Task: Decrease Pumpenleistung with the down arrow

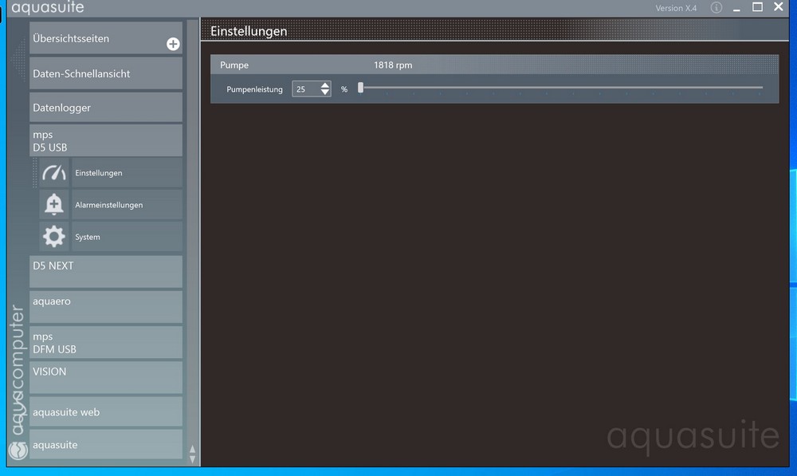Action: pyautogui.click(x=325, y=92)
